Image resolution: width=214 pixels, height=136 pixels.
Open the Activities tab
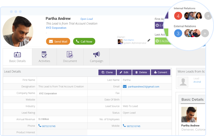point(44,57)
